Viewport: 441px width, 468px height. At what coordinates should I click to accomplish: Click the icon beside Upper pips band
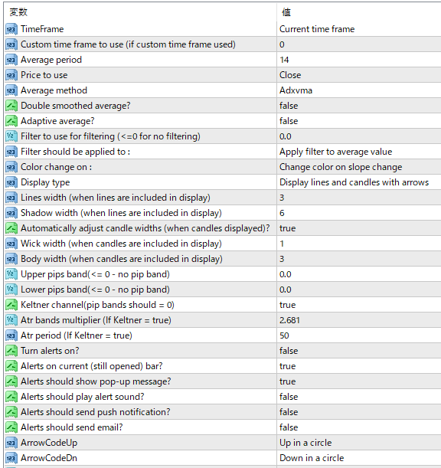coord(11,274)
